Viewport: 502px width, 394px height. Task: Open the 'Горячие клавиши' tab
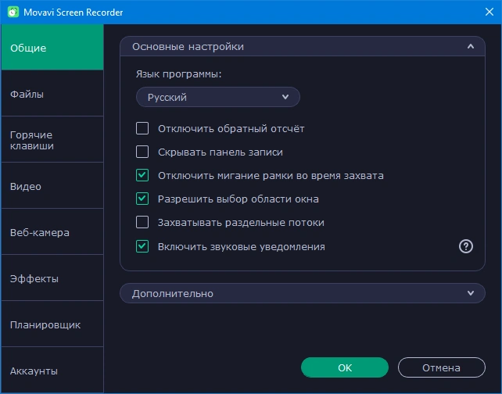pos(52,140)
